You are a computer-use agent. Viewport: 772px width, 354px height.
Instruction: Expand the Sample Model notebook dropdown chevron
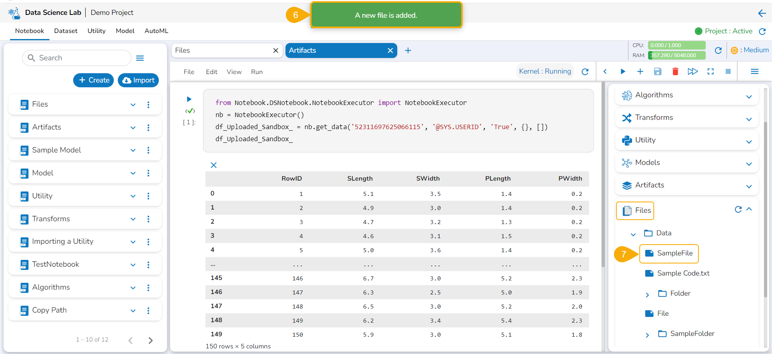click(133, 150)
